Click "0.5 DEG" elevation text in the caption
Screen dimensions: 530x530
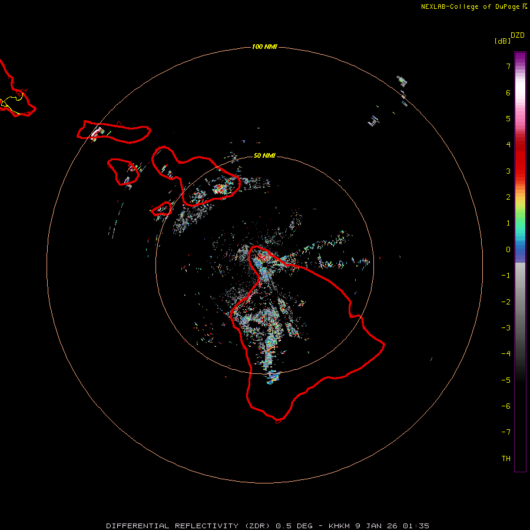[x=294, y=526]
